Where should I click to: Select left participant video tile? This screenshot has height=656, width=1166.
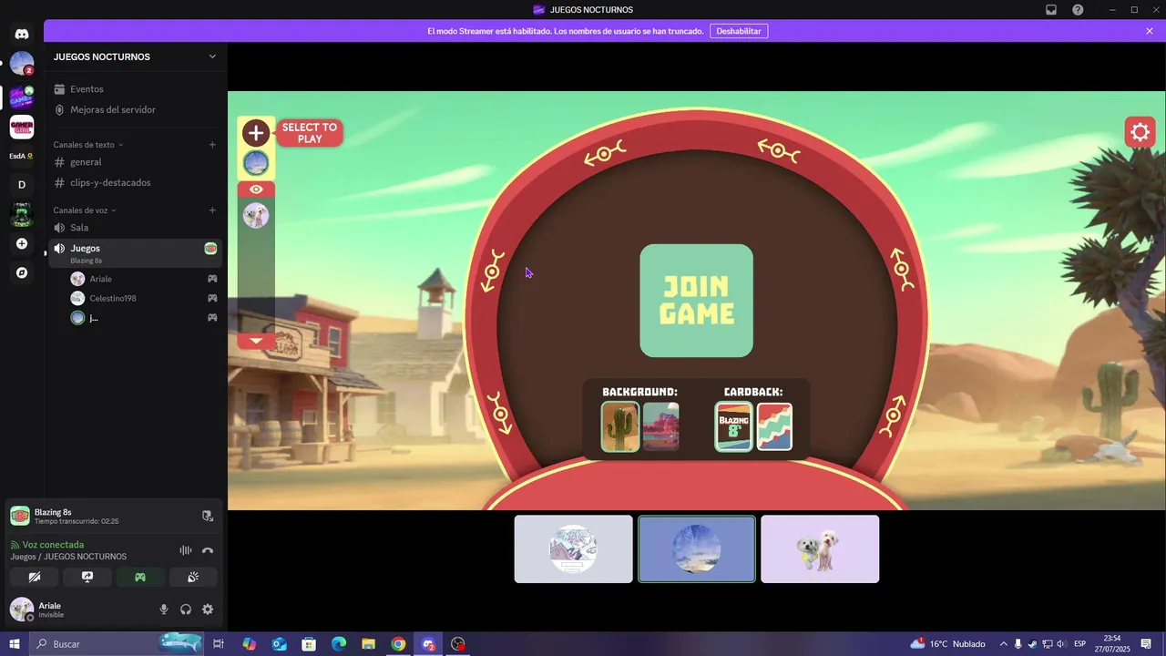tap(573, 549)
